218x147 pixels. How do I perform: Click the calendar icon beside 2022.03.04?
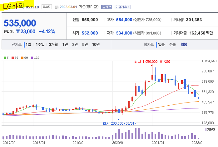click(57, 7)
